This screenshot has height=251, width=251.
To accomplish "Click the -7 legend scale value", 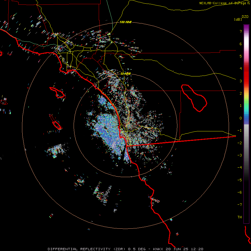I will click(x=240, y=205).
